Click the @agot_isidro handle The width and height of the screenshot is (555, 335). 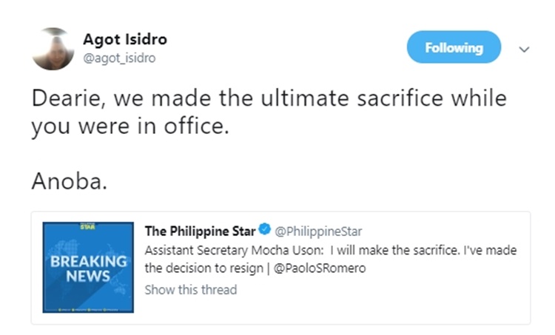tap(119, 58)
